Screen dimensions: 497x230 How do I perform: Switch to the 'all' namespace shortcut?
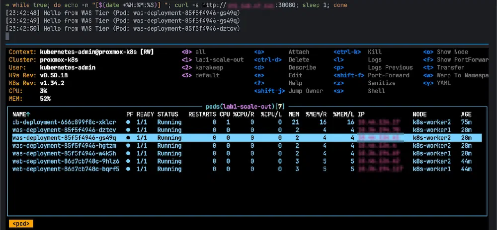200,52
